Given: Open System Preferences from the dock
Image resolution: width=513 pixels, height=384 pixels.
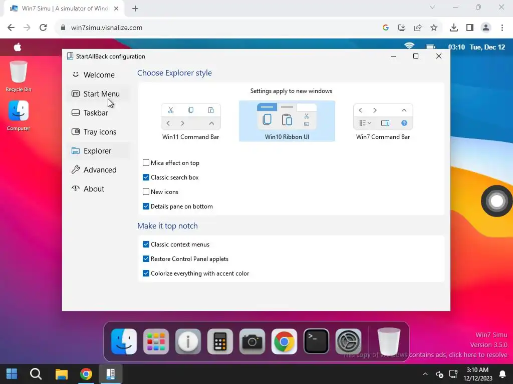Looking at the screenshot, I should 349,341.
